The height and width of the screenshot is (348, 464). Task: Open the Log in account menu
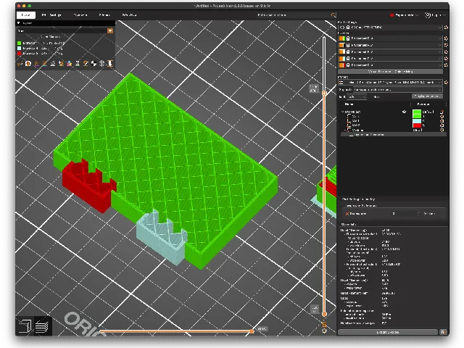(x=435, y=15)
